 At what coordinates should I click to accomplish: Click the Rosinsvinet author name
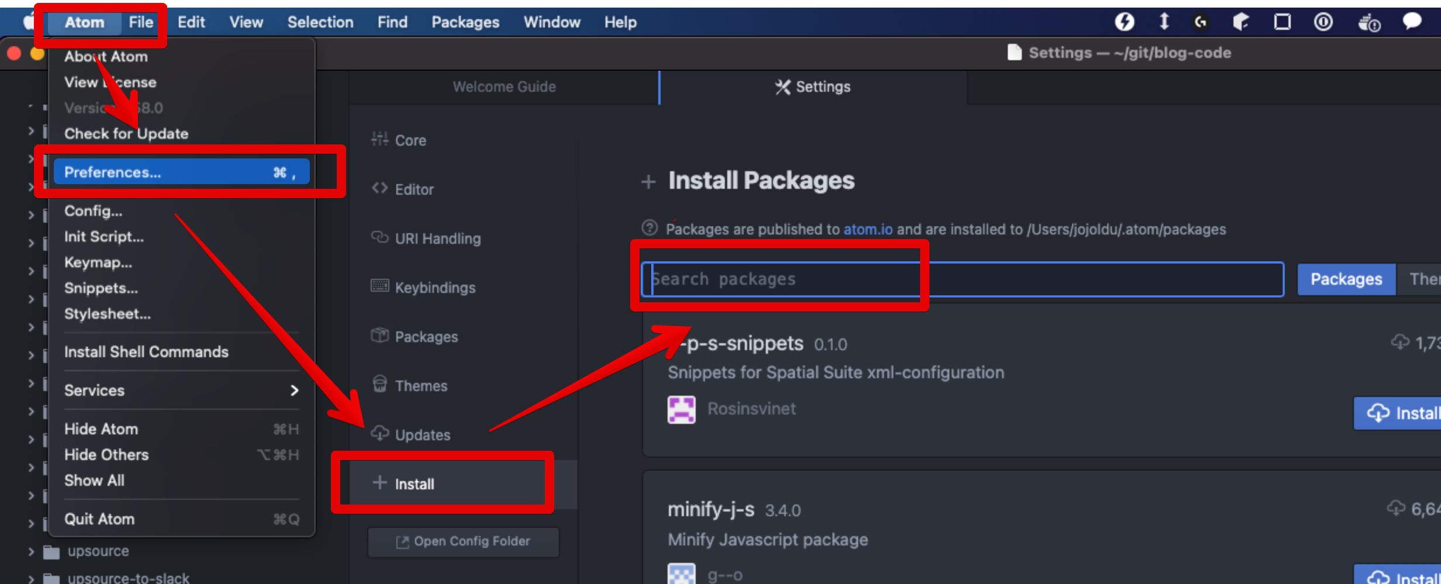tap(752, 409)
